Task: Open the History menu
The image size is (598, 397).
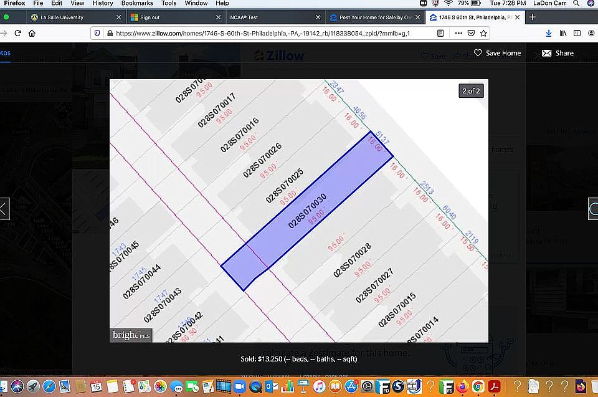Action: click(x=103, y=4)
